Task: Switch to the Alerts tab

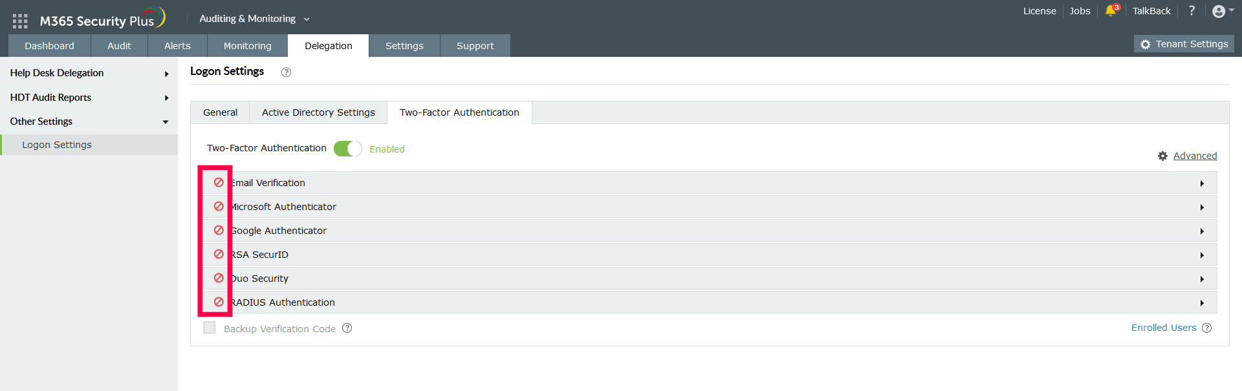Action: coord(177,46)
